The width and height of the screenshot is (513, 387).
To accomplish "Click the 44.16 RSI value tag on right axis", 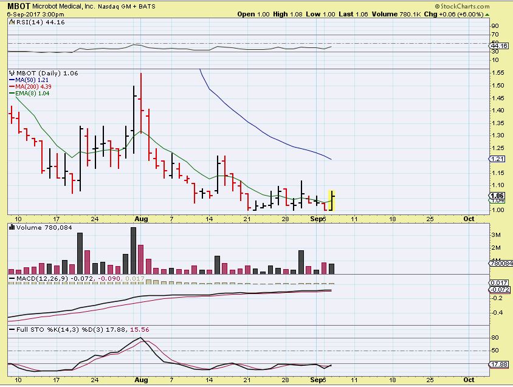I will [x=499, y=46].
